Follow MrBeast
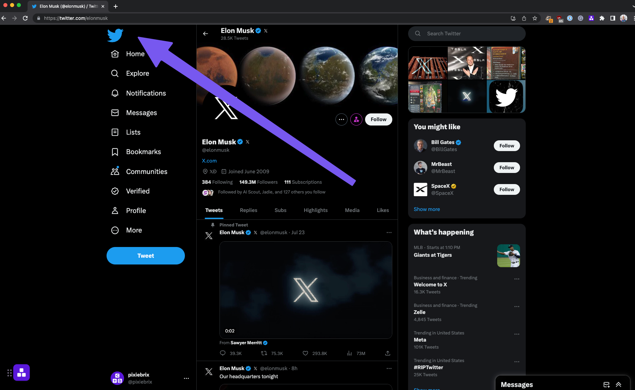635x390 pixels. click(507, 168)
